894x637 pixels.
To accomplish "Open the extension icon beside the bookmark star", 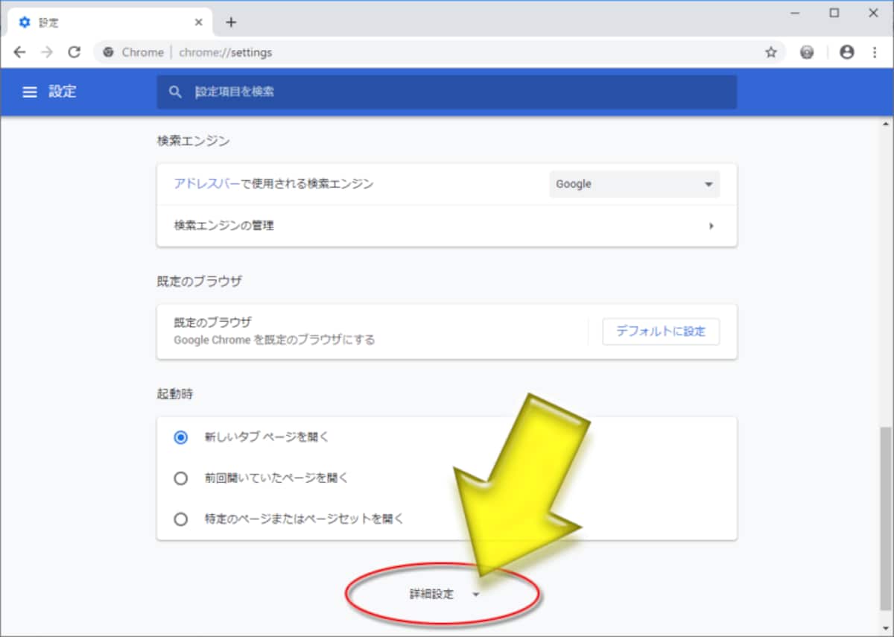I will [x=807, y=52].
